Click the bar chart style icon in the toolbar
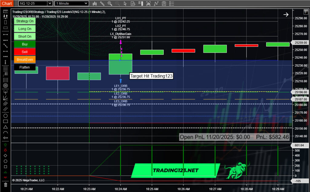Viewport: 310px width, 192px height. pos(95,3)
